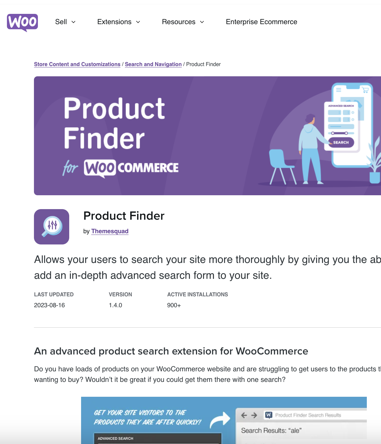
Task: Click the range slider circle on the advanced search mockup
Action: tap(333, 133)
